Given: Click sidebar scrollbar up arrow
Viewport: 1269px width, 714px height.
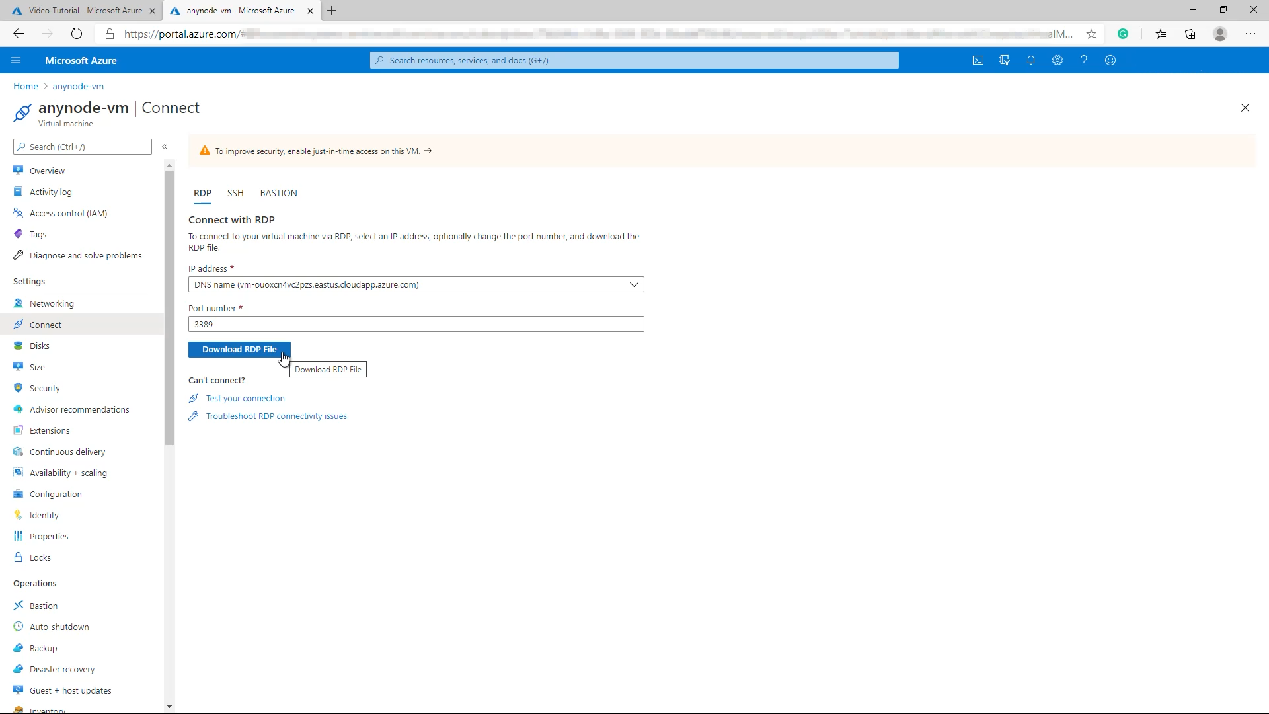Looking at the screenshot, I should (x=169, y=165).
